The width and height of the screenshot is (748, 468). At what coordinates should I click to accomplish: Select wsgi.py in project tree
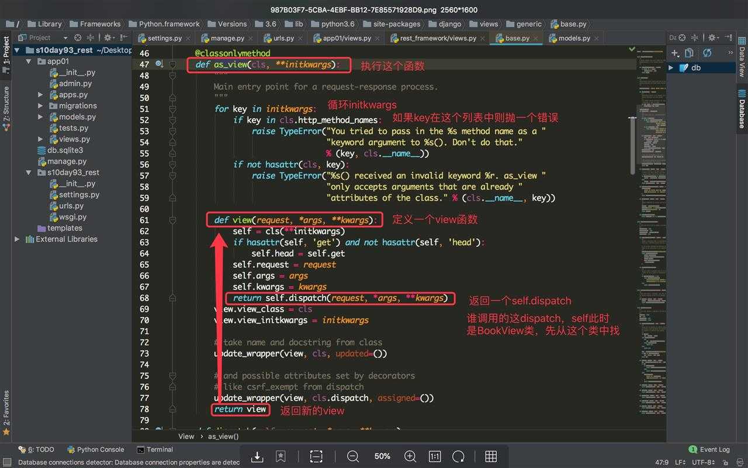(68, 217)
